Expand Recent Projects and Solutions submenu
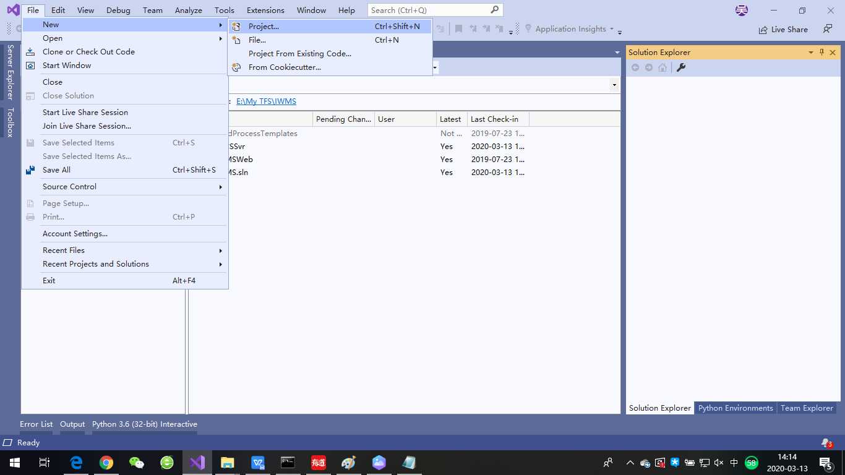 [125, 264]
